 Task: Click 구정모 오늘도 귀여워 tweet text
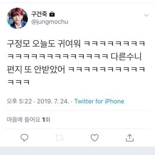(x=44, y=44)
